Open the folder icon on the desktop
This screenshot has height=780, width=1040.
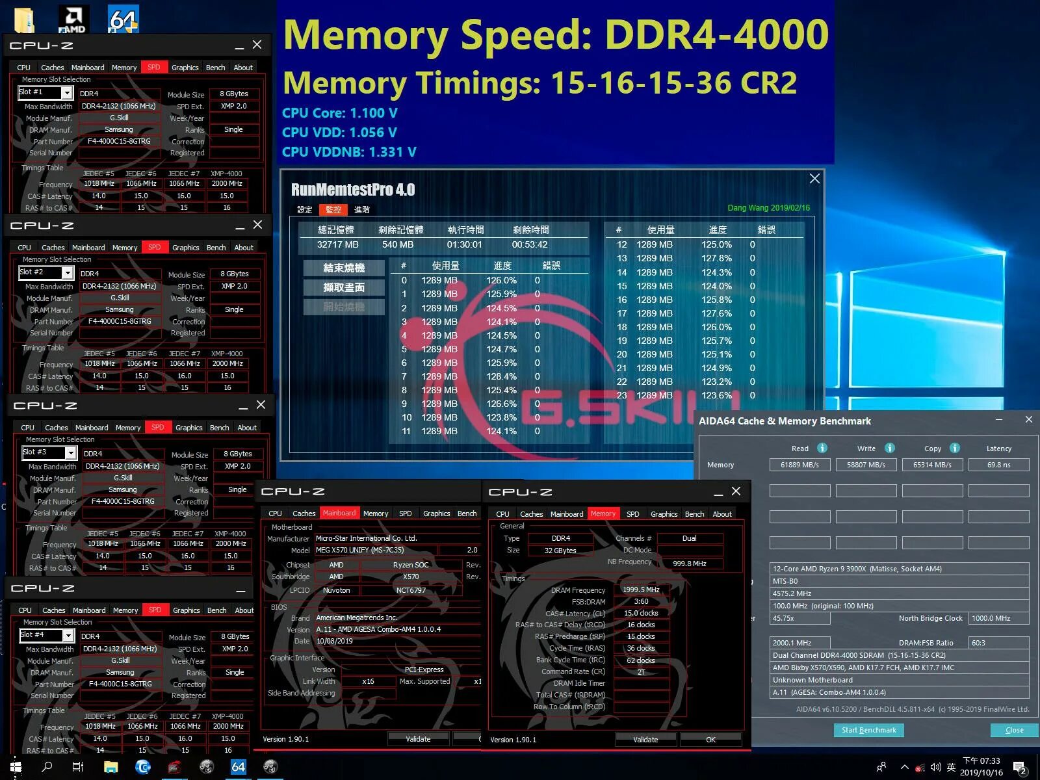24,19
